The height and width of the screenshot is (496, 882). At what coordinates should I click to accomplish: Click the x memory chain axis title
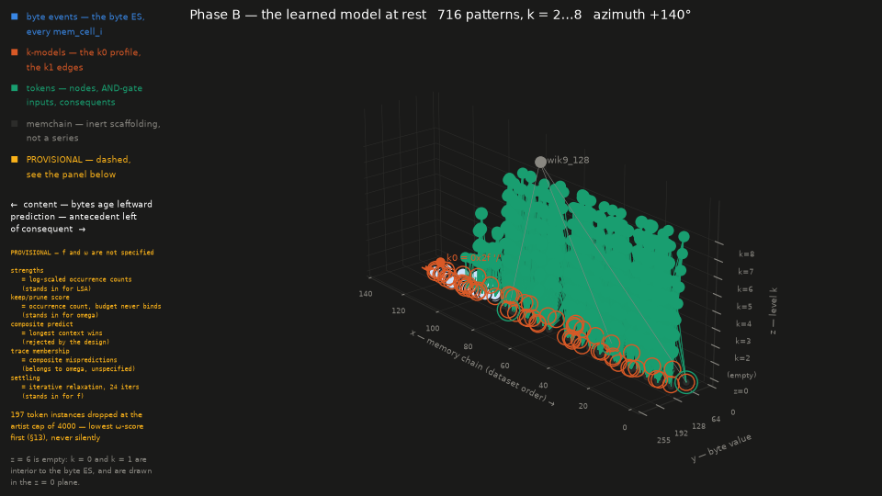click(482, 367)
